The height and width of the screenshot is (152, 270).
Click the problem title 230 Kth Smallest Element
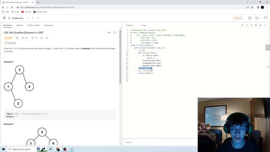pyautogui.click(x=24, y=33)
